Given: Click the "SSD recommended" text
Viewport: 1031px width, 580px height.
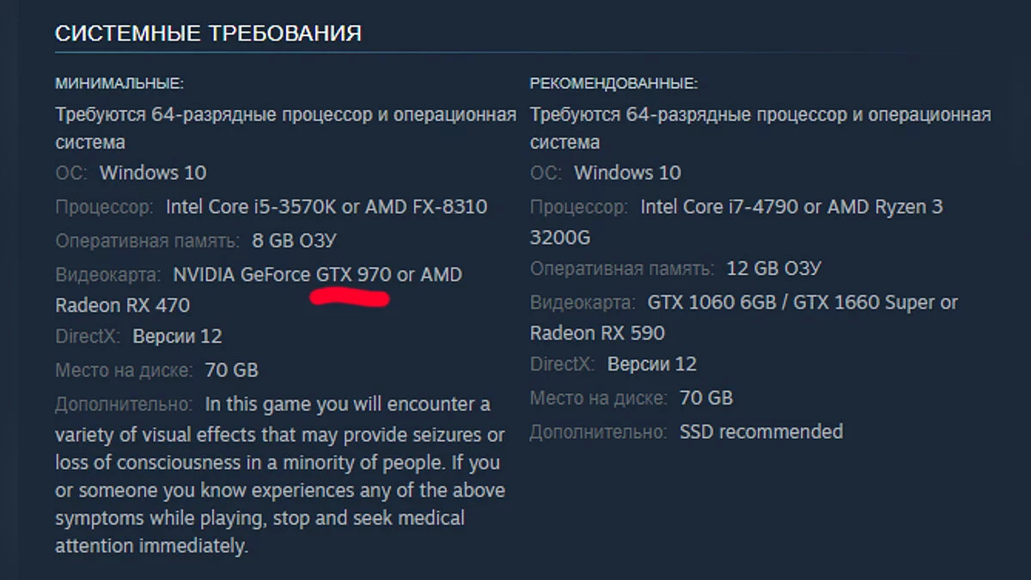Looking at the screenshot, I should pos(761,431).
